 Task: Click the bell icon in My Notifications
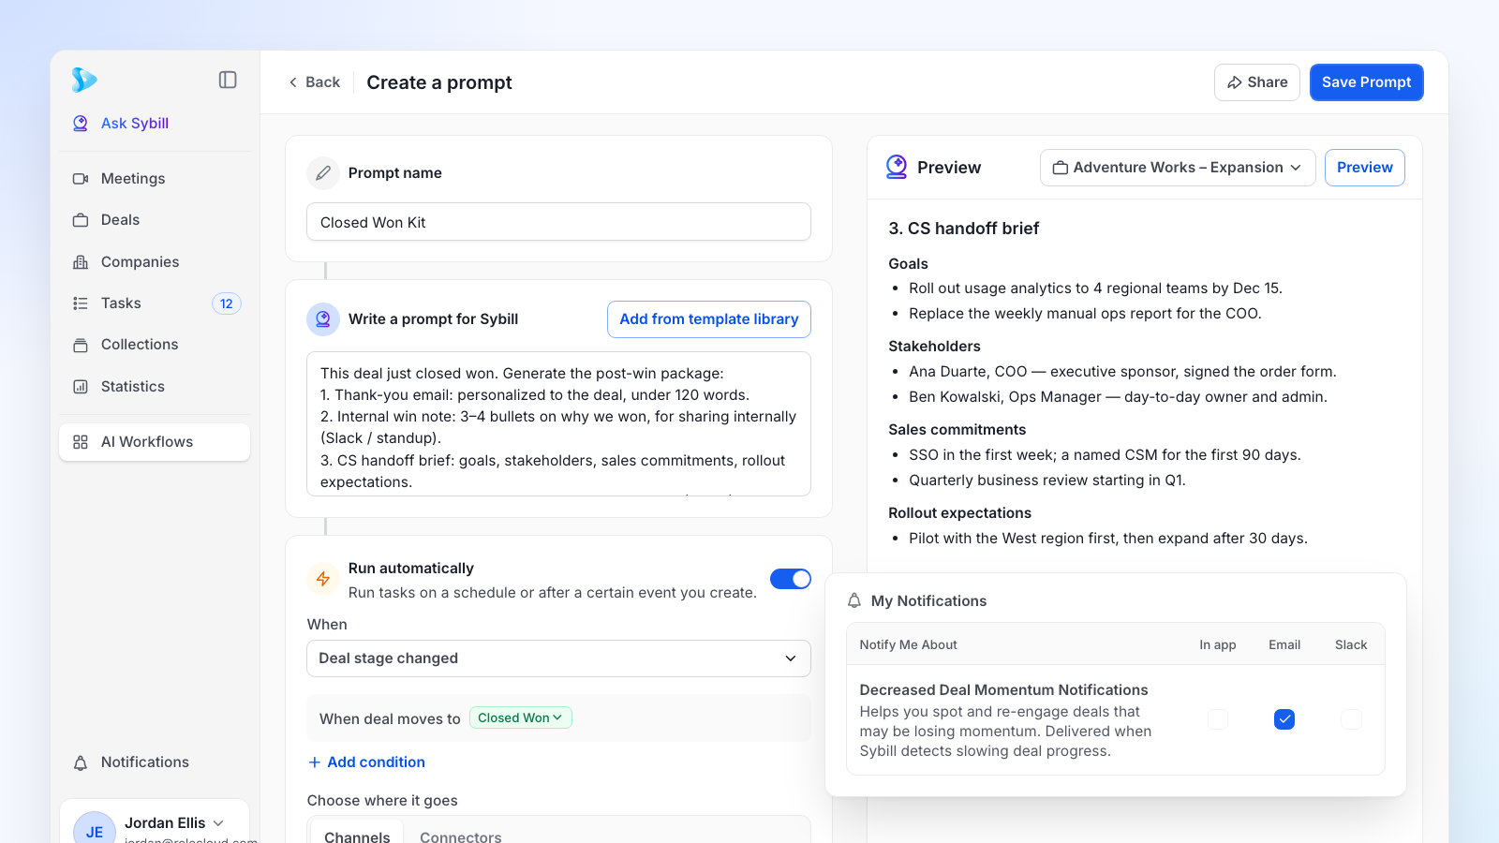[x=854, y=600]
